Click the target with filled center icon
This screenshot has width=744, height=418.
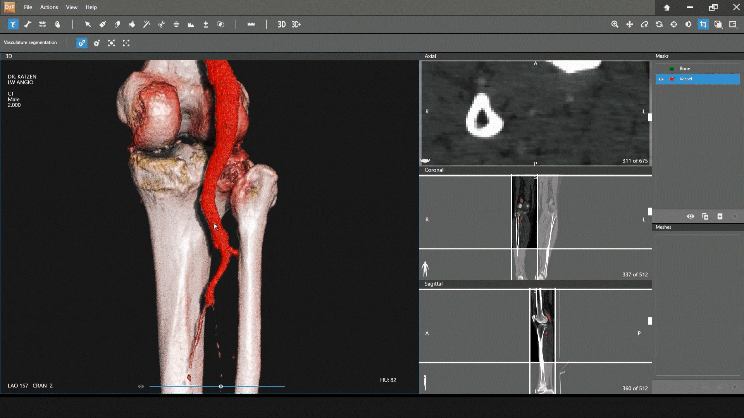pos(112,43)
